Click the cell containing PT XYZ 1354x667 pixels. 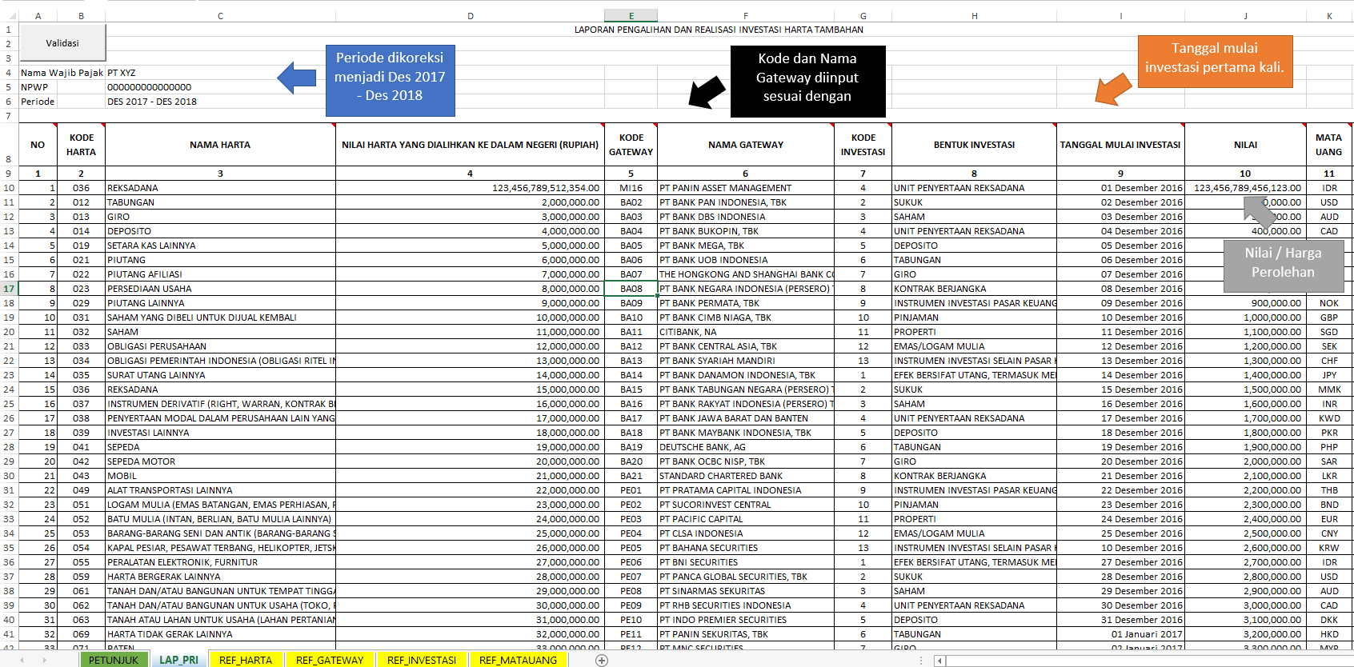122,73
